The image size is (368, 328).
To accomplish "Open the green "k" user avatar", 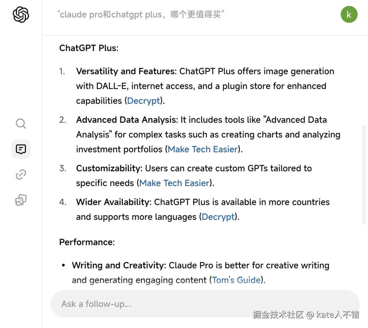I will (x=349, y=15).
